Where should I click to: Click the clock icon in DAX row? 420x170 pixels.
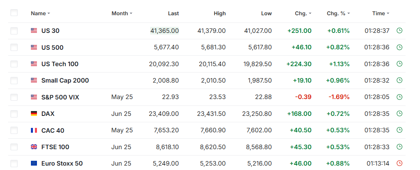[x=399, y=113]
